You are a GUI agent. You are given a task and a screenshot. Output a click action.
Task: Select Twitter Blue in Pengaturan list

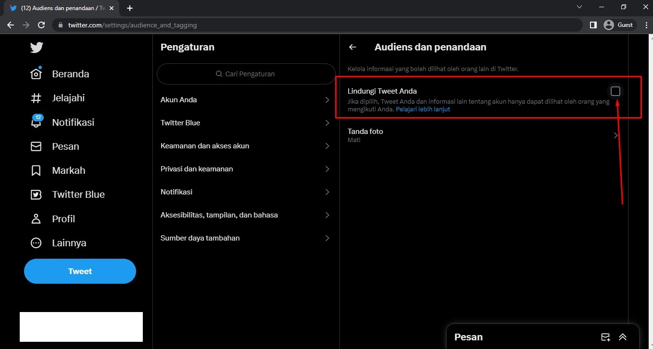(246, 123)
